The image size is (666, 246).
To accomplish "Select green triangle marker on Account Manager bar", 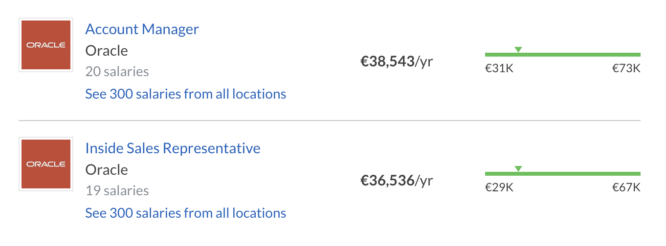I will click(518, 49).
